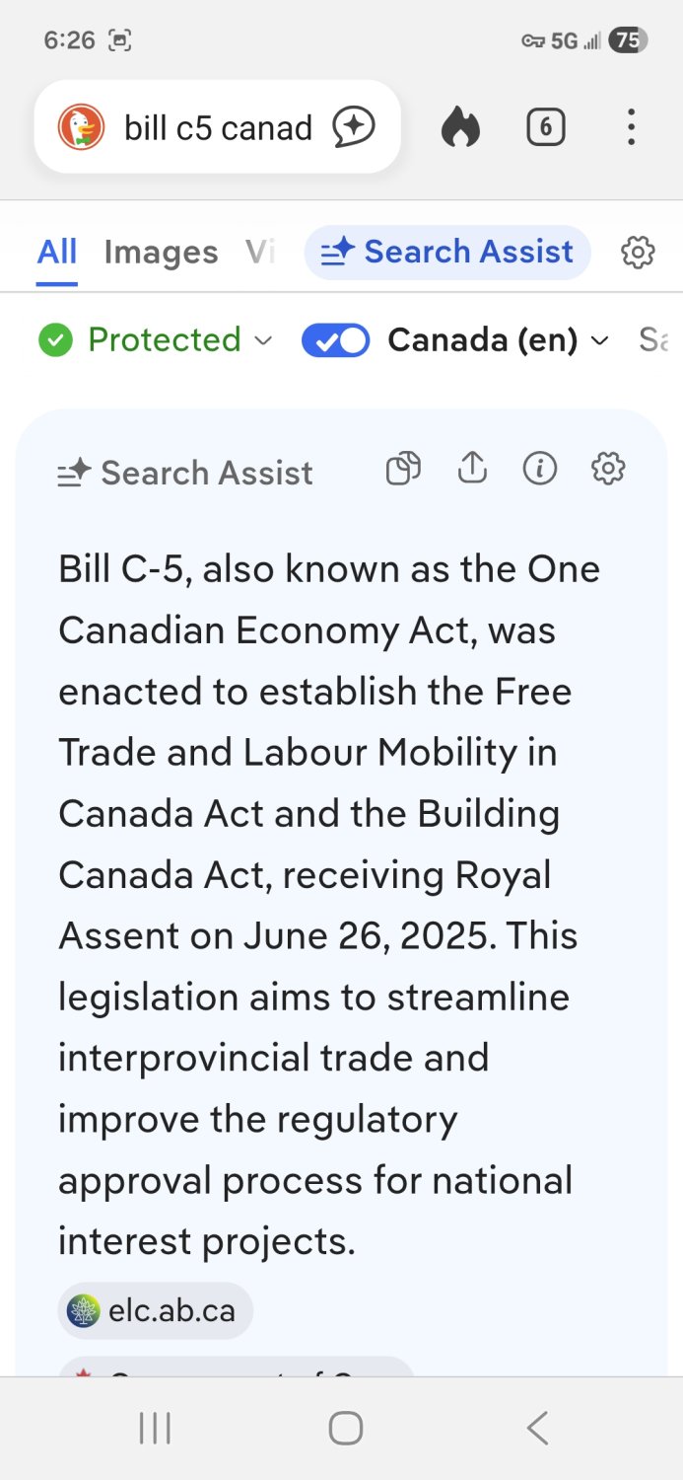Tap the Android back navigation button
The width and height of the screenshot is (683, 1480).
point(537,1428)
